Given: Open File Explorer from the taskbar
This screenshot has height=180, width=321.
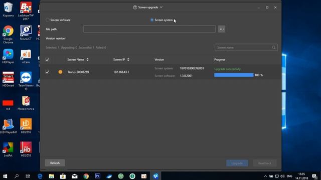Looking at the screenshot, I should point(51,176).
